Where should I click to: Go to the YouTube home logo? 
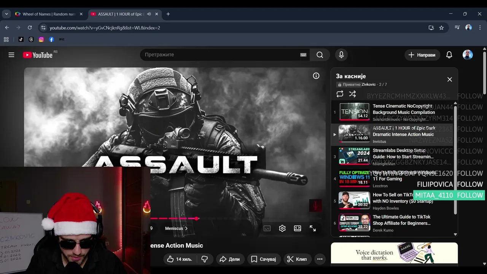[x=38, y=55]
